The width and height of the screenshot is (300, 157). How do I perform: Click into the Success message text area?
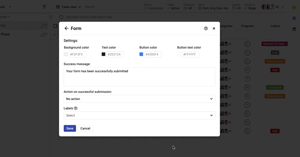click(x=139, y=77)
